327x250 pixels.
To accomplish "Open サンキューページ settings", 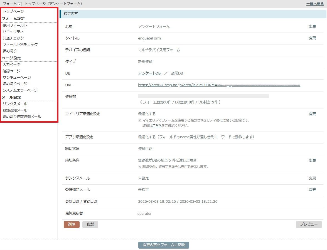I will pos(17,77).
